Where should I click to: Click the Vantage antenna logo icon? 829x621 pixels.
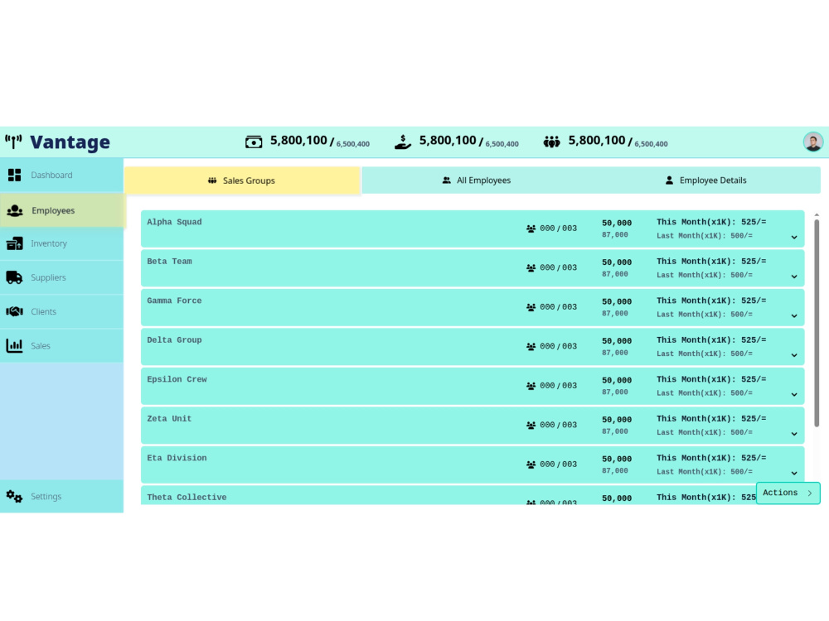(x=14, y=142)
